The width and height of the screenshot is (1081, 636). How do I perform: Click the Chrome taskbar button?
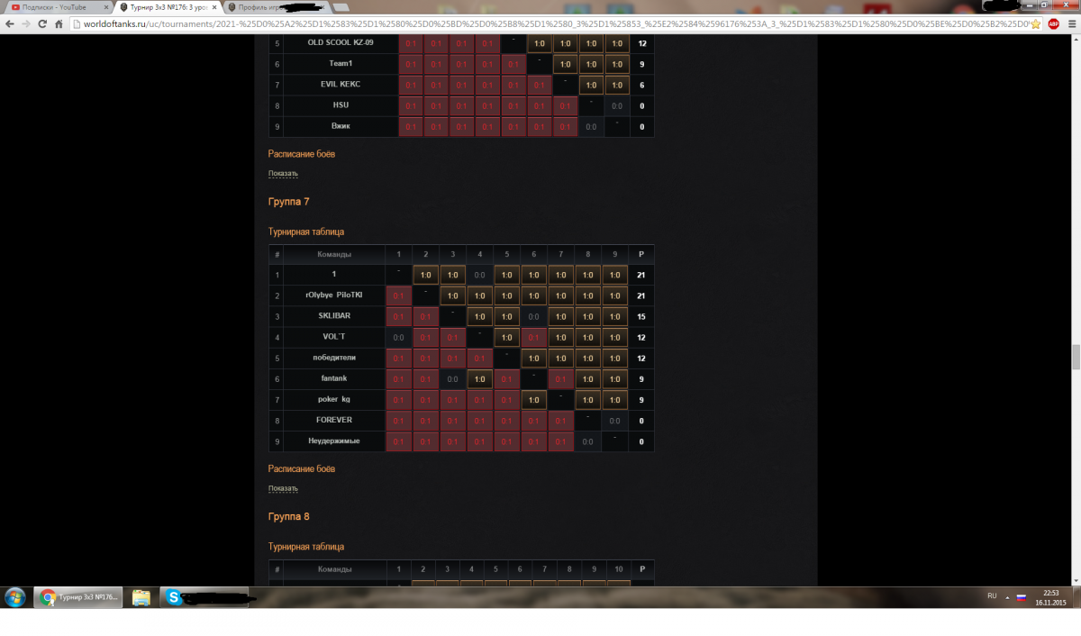click(x=77, y=597)
